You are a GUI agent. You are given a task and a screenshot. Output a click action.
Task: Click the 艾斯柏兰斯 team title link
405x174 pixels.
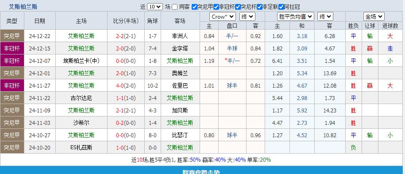pyautogui.click(x=23, y=7)
